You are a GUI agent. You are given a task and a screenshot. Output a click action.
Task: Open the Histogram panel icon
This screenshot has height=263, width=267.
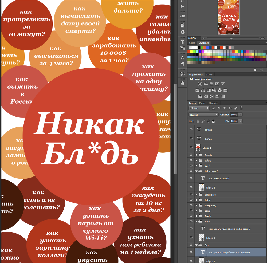(x=183, y=16)
